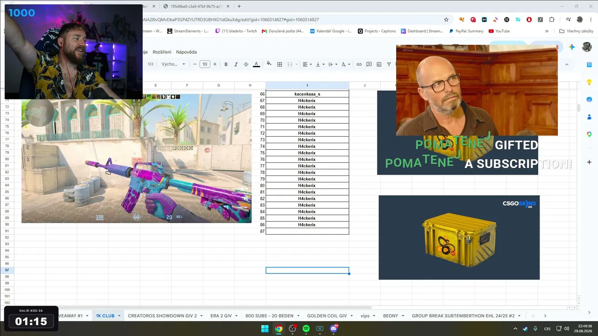This screenshot has height=336, width=598.
Task: Open the Windows Start menu
Action: click(264, 329)
